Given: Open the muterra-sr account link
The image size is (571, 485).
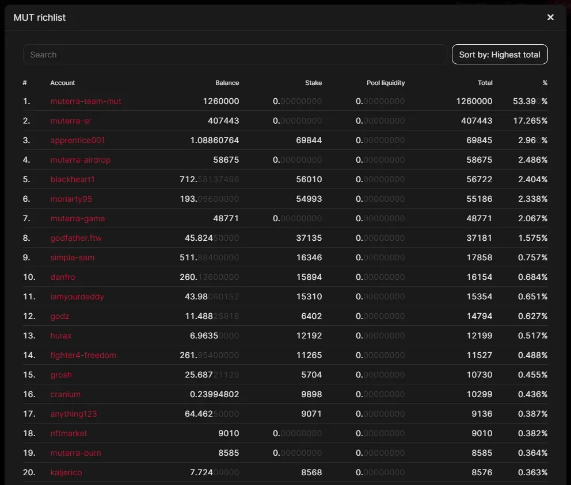Looking at the screenshot, I should (x=71, y=121).
